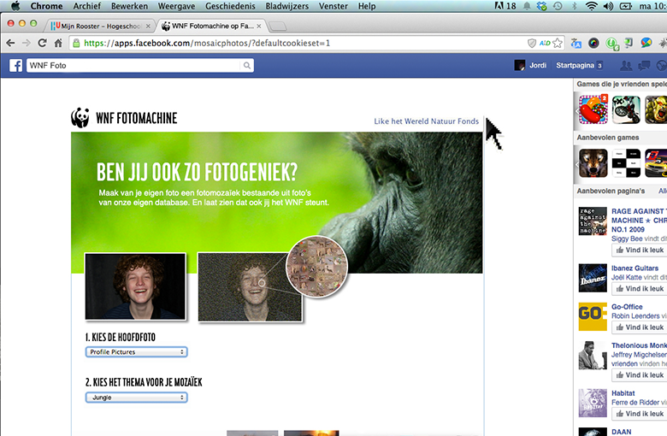Open the Weergave menu
This screenshot has height=436, width=667.
point(176,6)
